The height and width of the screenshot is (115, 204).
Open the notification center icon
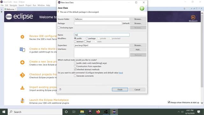click(199, 112)
